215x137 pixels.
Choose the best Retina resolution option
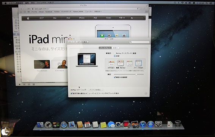(x=121, y=63)
